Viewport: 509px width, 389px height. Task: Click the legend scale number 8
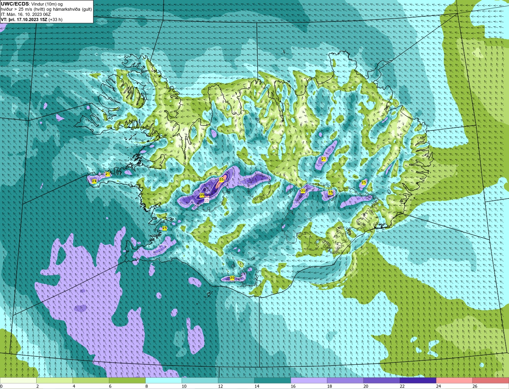(x=146, y=386)
